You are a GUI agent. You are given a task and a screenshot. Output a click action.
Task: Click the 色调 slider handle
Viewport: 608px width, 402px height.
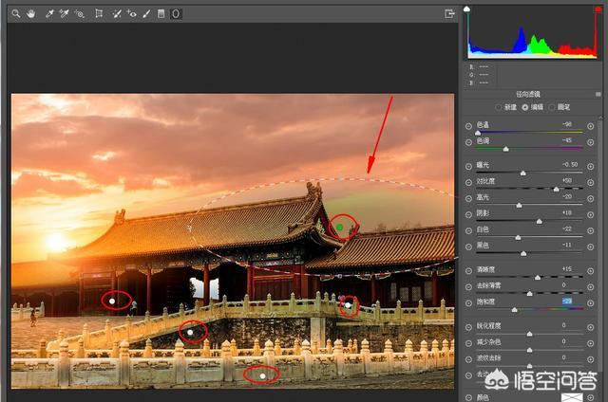point(505,149)
